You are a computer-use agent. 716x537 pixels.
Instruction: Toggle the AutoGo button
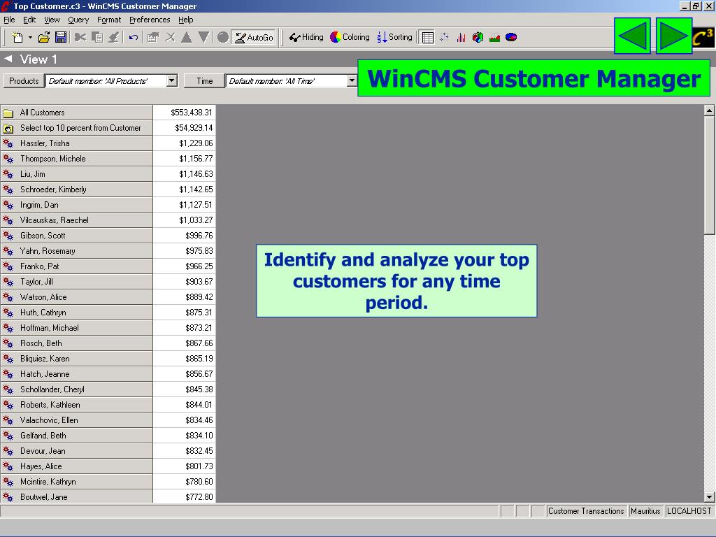[x=254, y=38]
